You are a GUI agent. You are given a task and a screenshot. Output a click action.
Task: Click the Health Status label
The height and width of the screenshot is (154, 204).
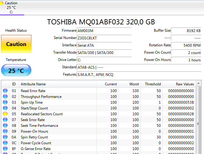click(x=16, y=30)
